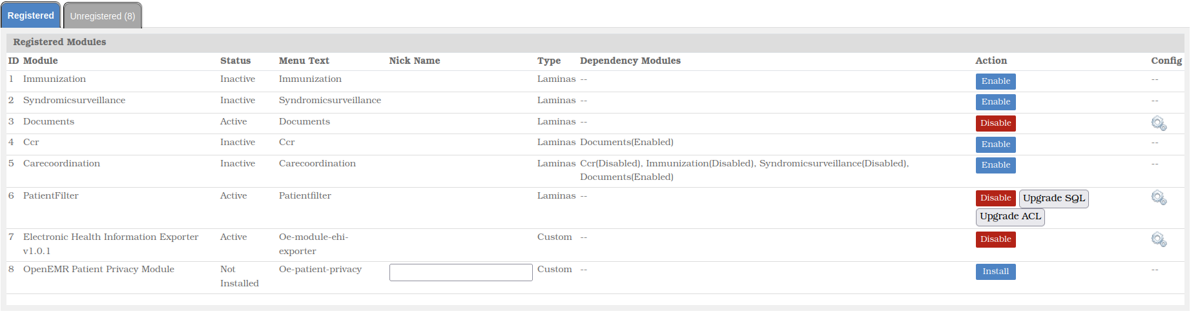Screen dimensions: 1200x327
Task: Enable the Ccr module
Action: (x=995, y=144)
